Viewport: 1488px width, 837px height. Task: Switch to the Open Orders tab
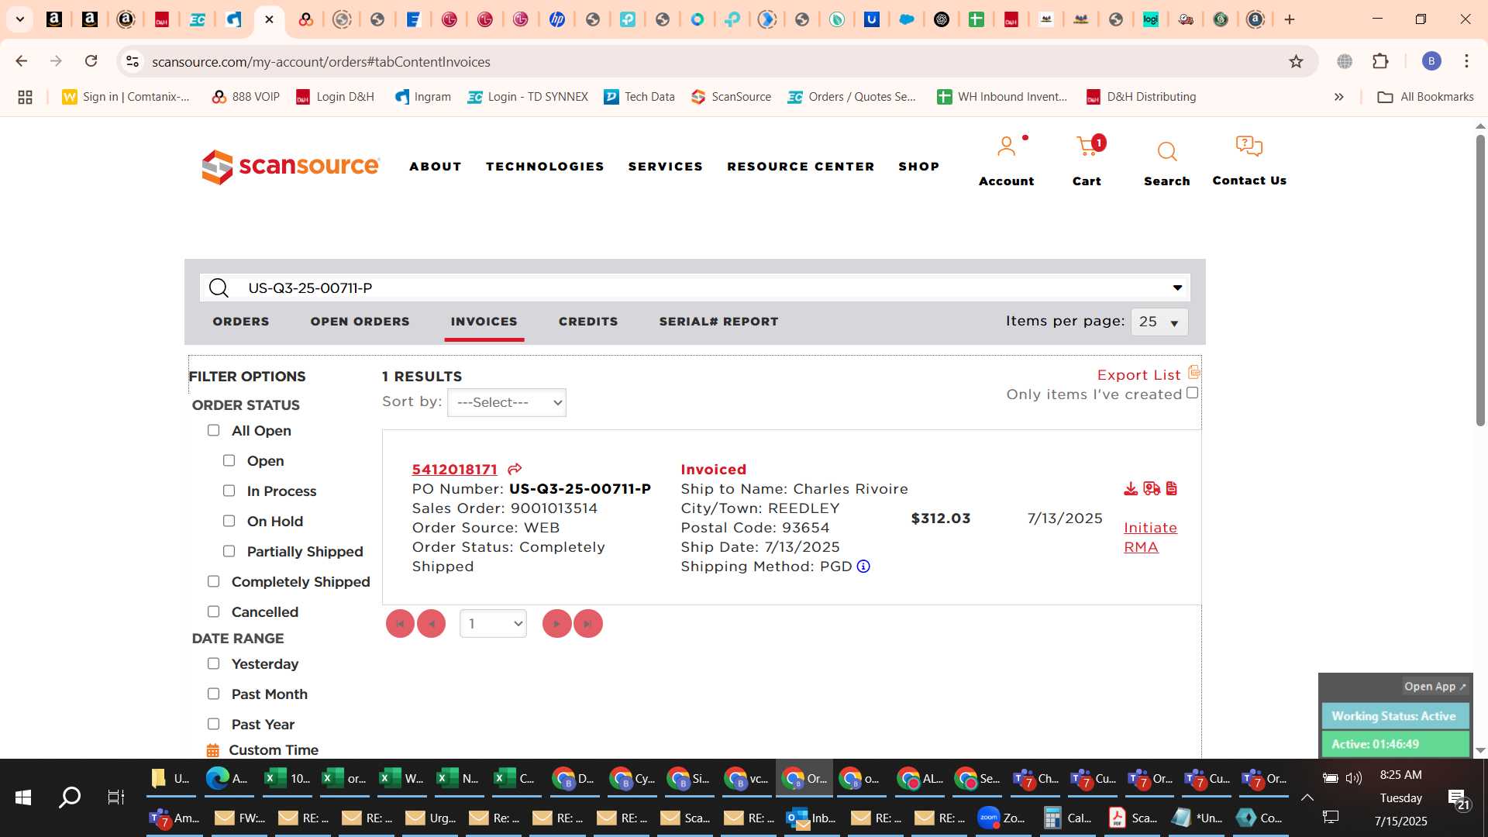click(360, 322)
